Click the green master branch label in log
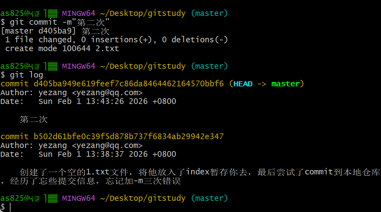This screenshot has width=381, height=212. (x=285, y=84)
